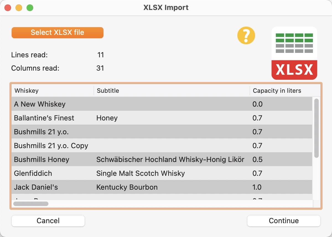Viewport: 332px width, 237px height.
Task: Select the Ballantine's Finest row
Action: pos(162,118)
